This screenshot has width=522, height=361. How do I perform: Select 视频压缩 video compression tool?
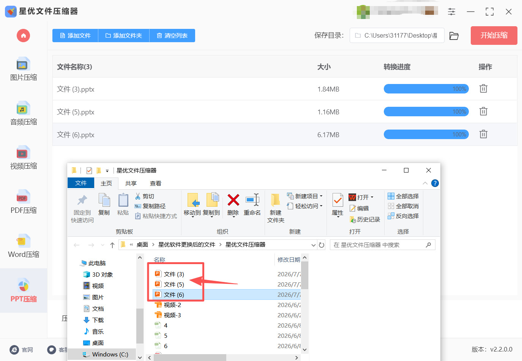point(24,158)
